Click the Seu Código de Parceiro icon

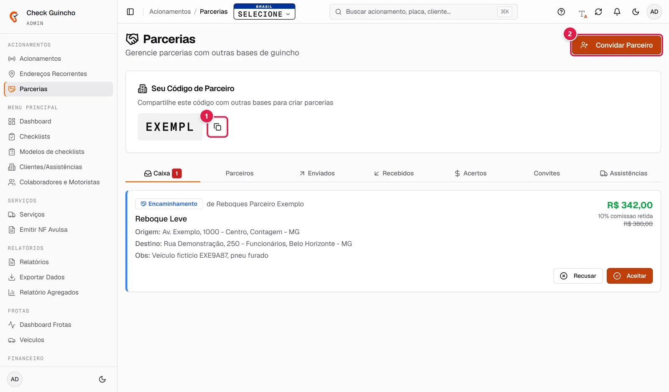click(143, 89)
